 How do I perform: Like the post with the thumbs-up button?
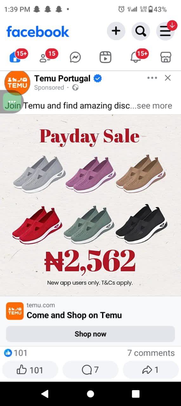(30, 370)
